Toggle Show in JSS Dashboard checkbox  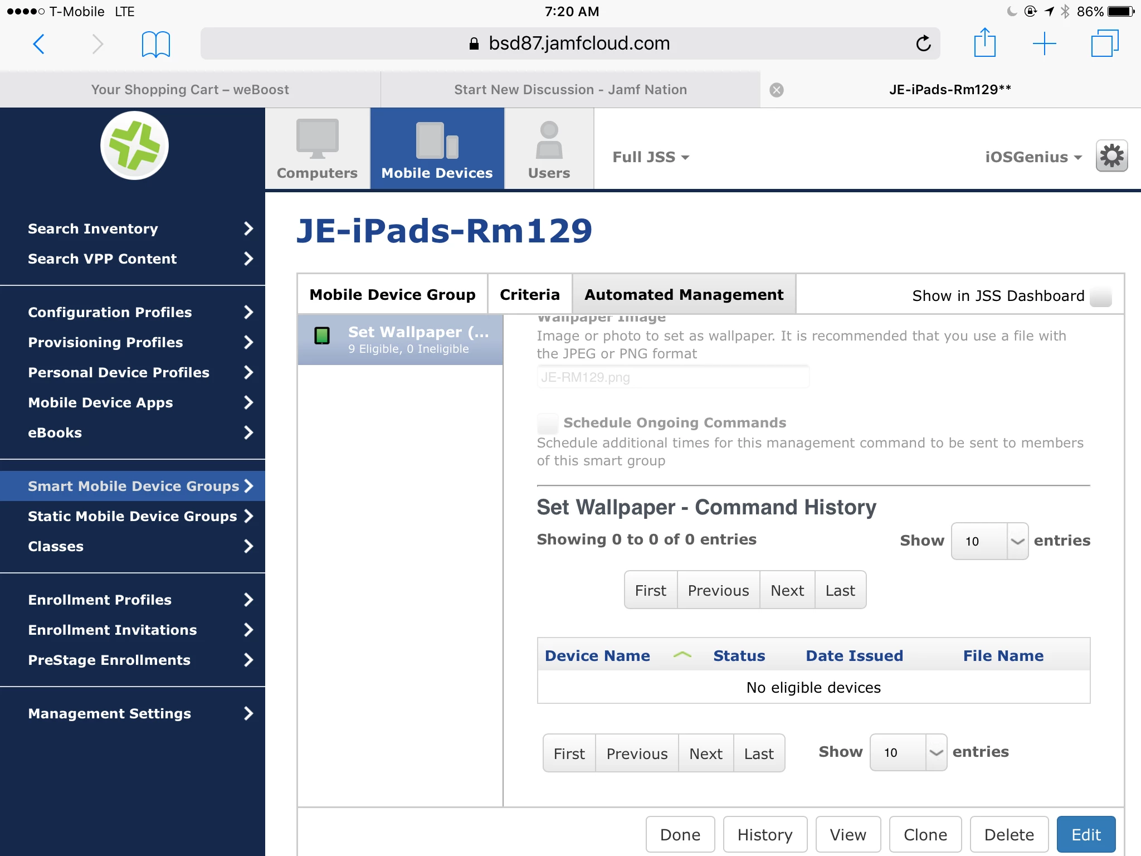click(1100, 295)
